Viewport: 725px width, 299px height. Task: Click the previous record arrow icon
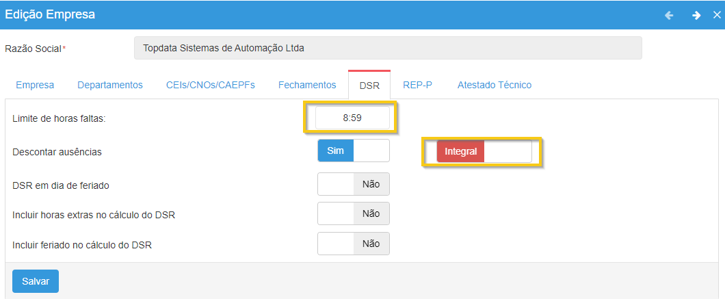click(669, 15)
